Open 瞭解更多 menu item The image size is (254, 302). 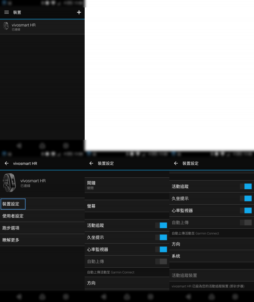point(42,240)
